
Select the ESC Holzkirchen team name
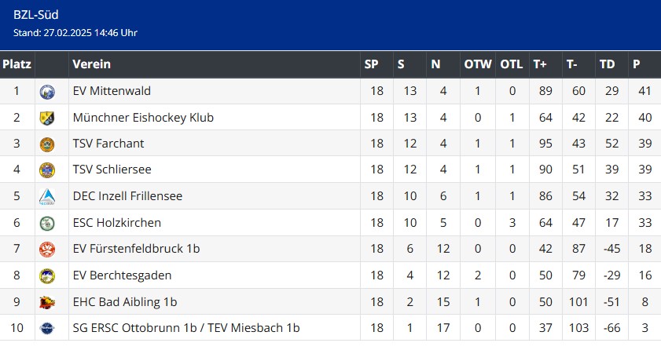pos(117,223)
